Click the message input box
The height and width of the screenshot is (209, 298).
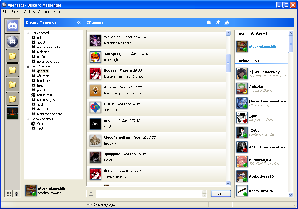[x=149, y=193]
